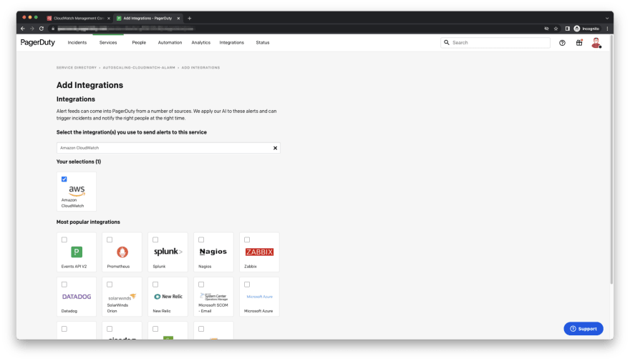Clear the Amazon CloudWatch search field
Viewport: 630px width, 361px height.
point(275,148)
